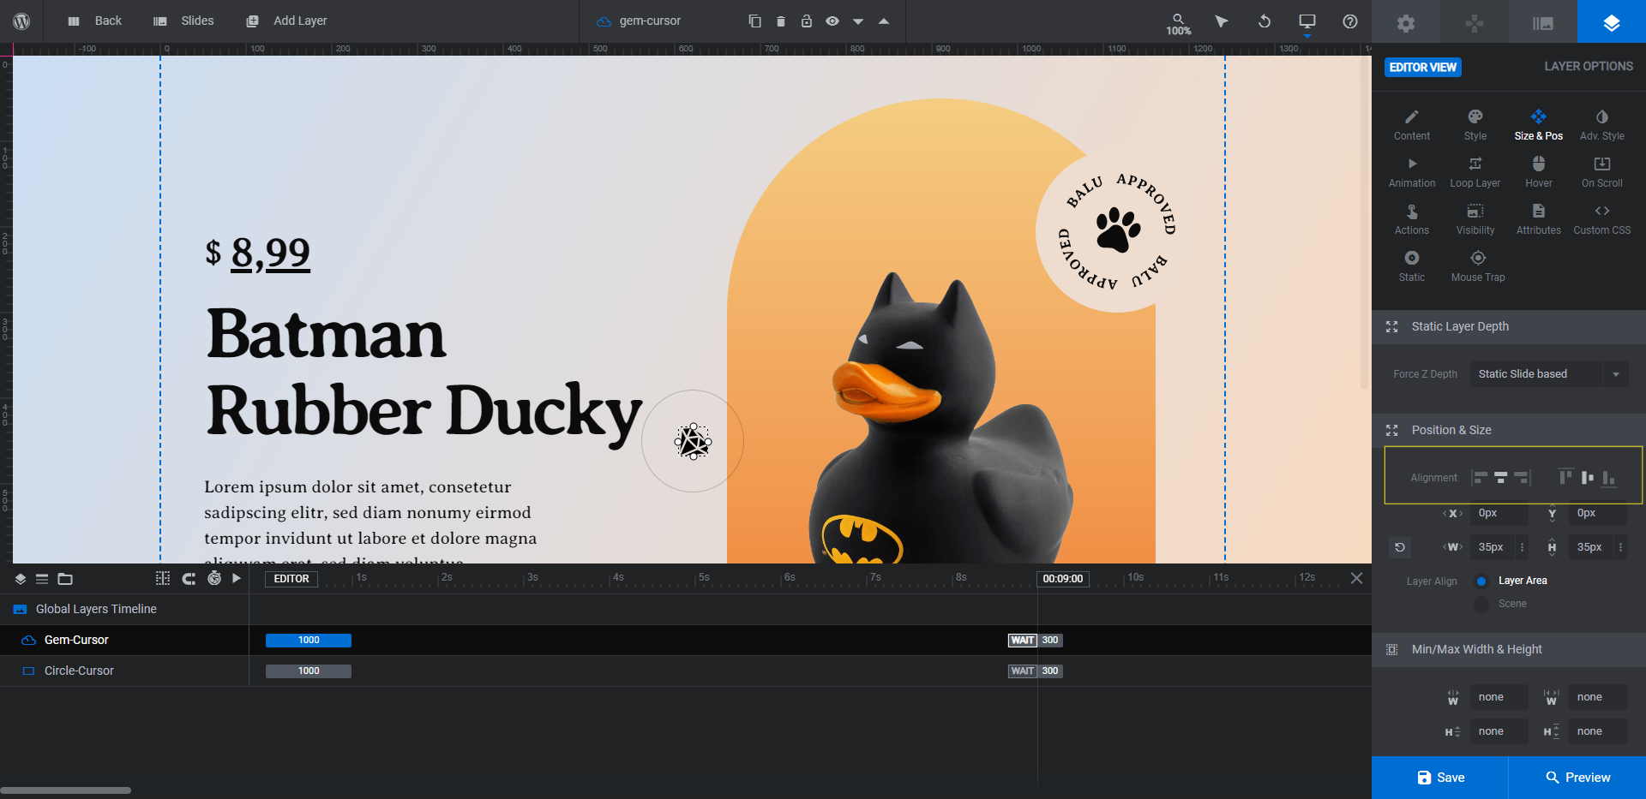The width and height of the screenshot is (1646, 799).
Task: Click the 00:09:00 timeline marker
Action: (x=1063, y=579)
